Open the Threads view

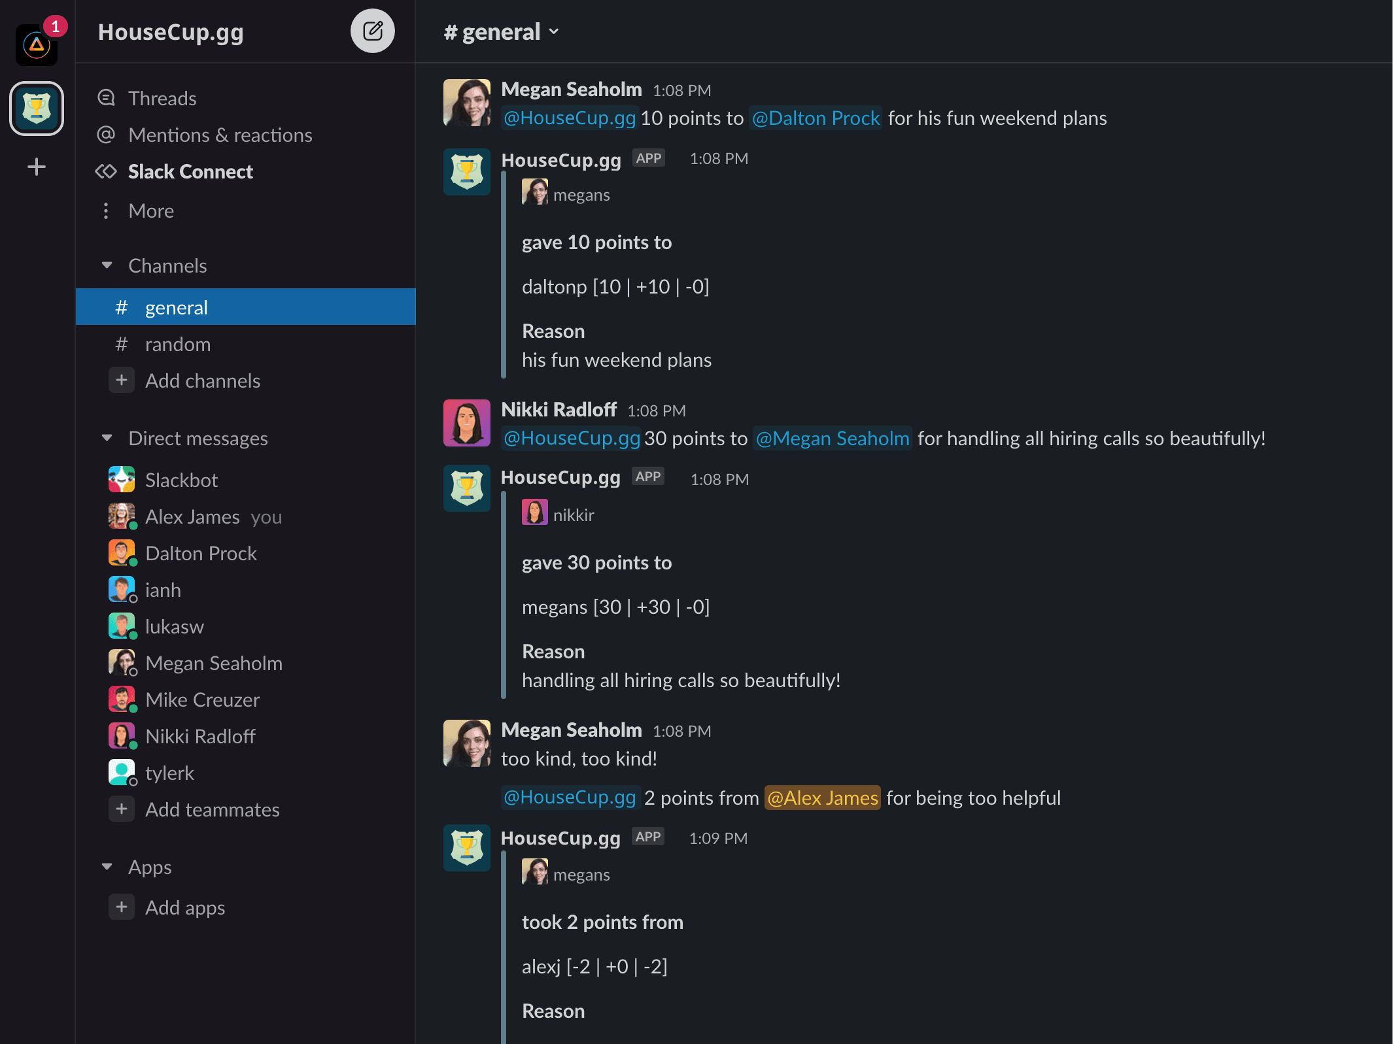pyautogui.click(x=162, y=98)
